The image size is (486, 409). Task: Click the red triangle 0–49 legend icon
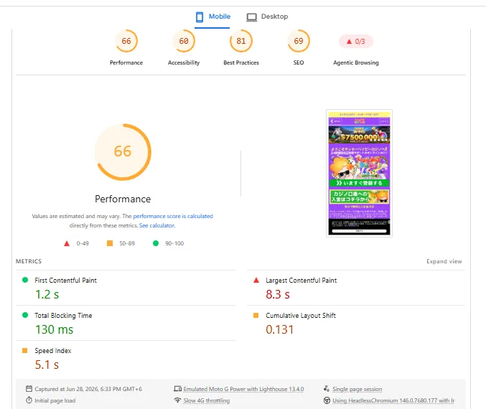67,243
